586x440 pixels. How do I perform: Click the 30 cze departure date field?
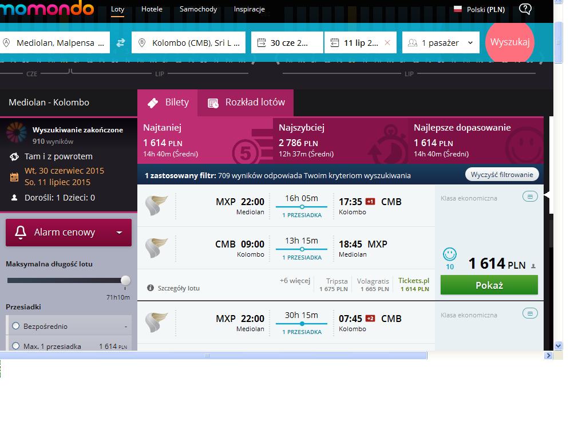pos(287,42)
